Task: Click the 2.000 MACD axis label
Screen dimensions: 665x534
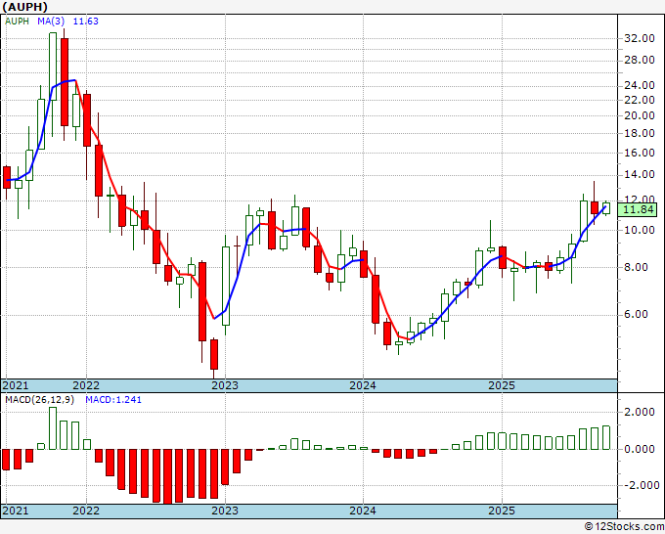Action: click(640, 413)
